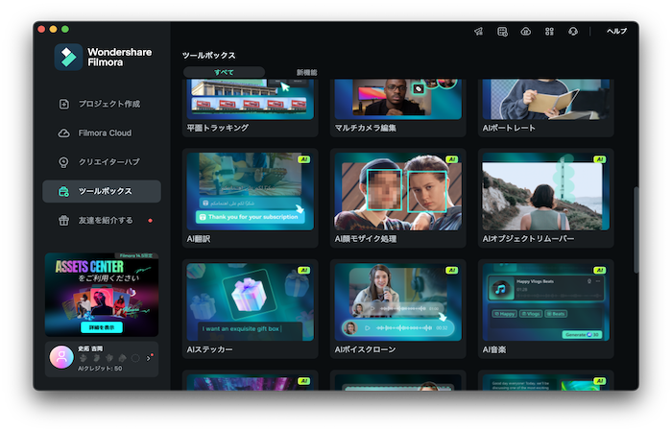
Task: Click the cloud upload icon in top bar
Action: coord(526,32)
